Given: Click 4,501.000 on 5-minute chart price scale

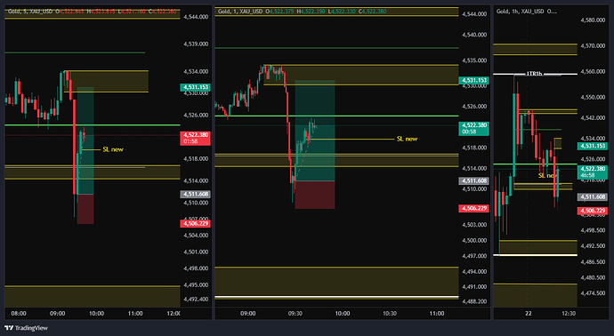Looking at the screenshot, I should coord(196,252).
